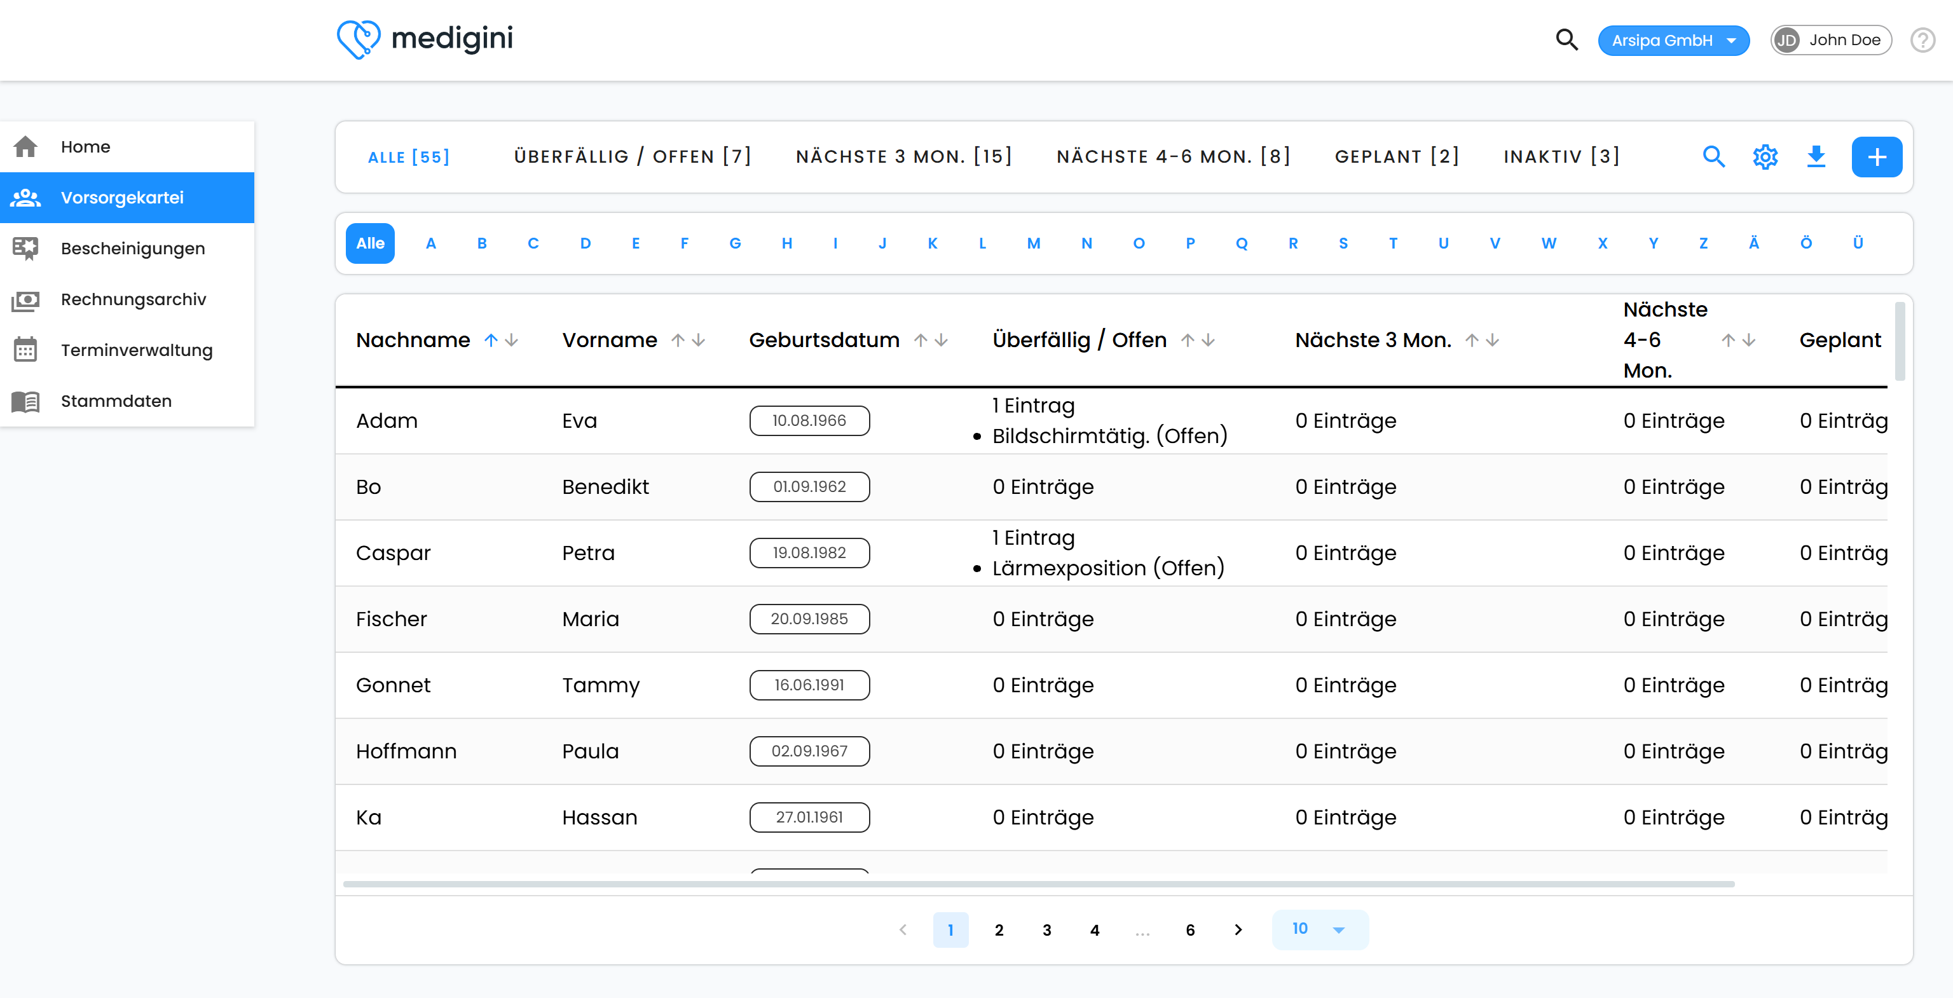Open table settings gear icon
1953x998 pixels.
tap(1765, 157)
